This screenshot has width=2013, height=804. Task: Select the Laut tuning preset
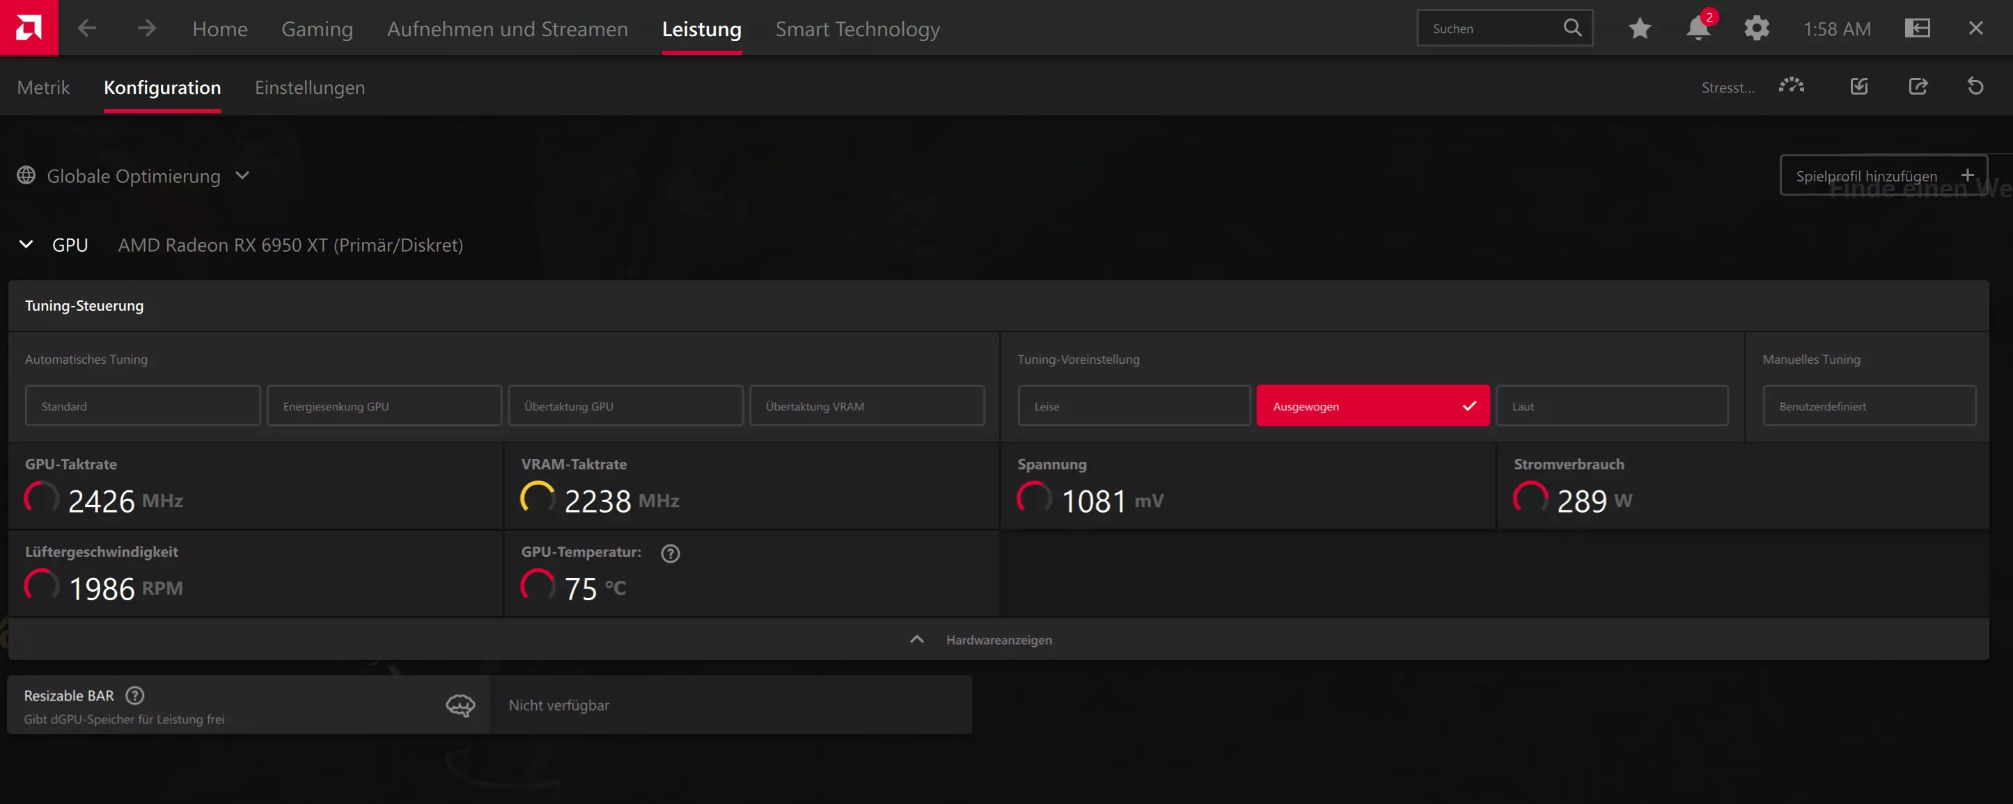(1612, 406)
